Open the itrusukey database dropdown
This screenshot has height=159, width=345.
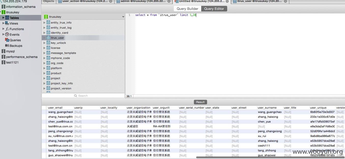[x=83, y=17]
